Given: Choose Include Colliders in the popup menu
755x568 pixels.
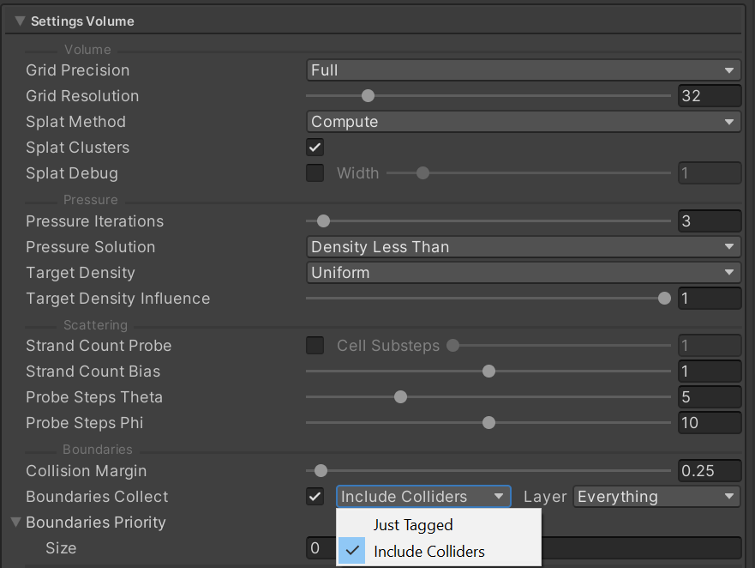Looking at the screenshot, I should 428,552.
